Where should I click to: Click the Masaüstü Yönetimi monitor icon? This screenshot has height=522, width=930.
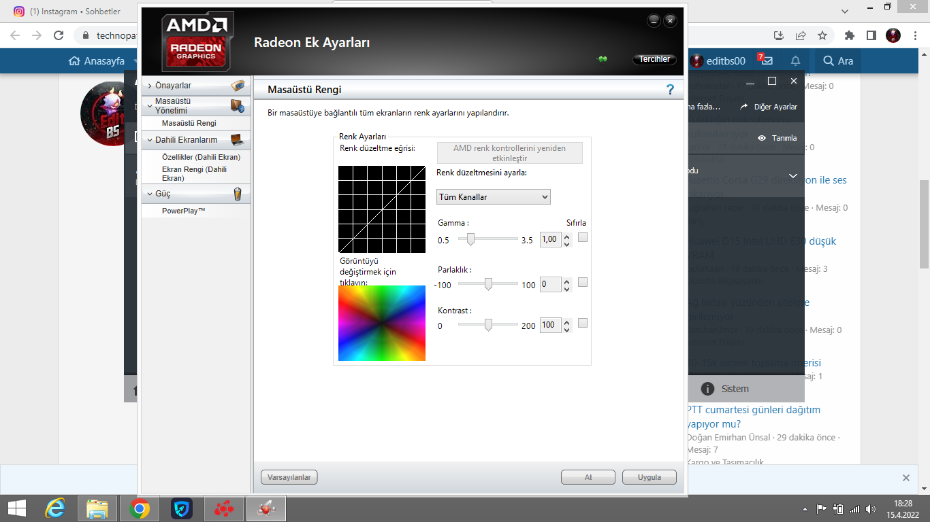tap(237, 105)
